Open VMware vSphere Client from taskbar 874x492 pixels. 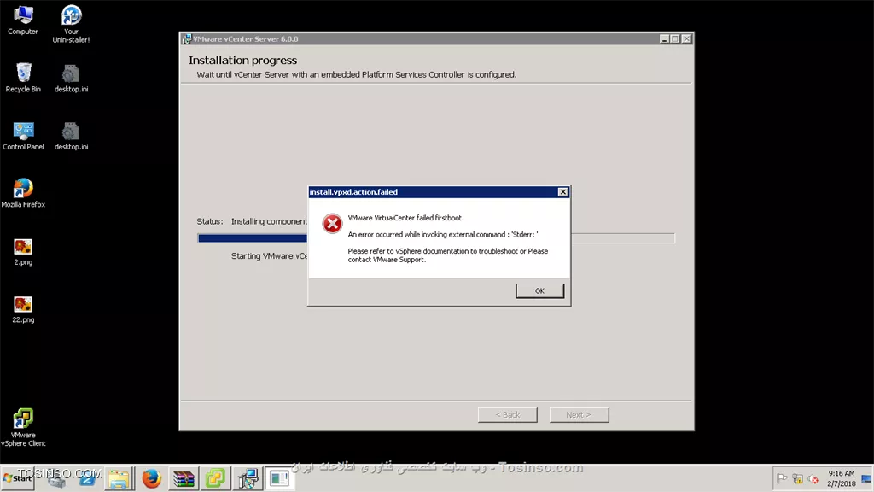(215, 478)
